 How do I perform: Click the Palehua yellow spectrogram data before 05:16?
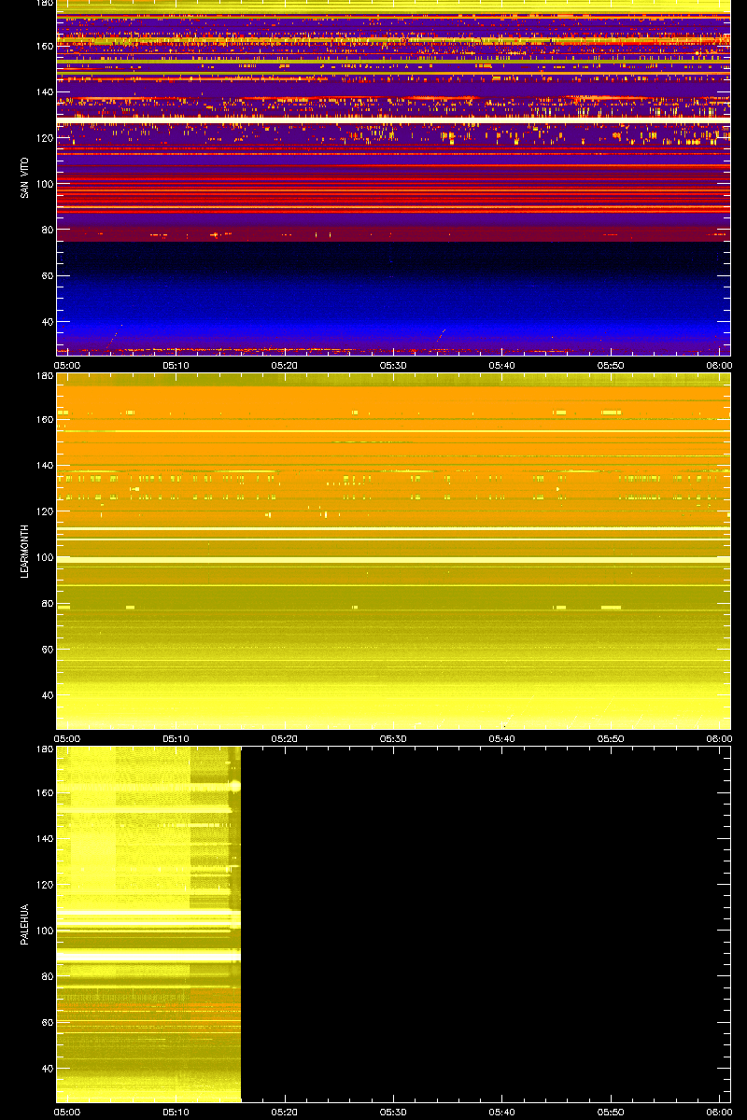pos(148,924)
